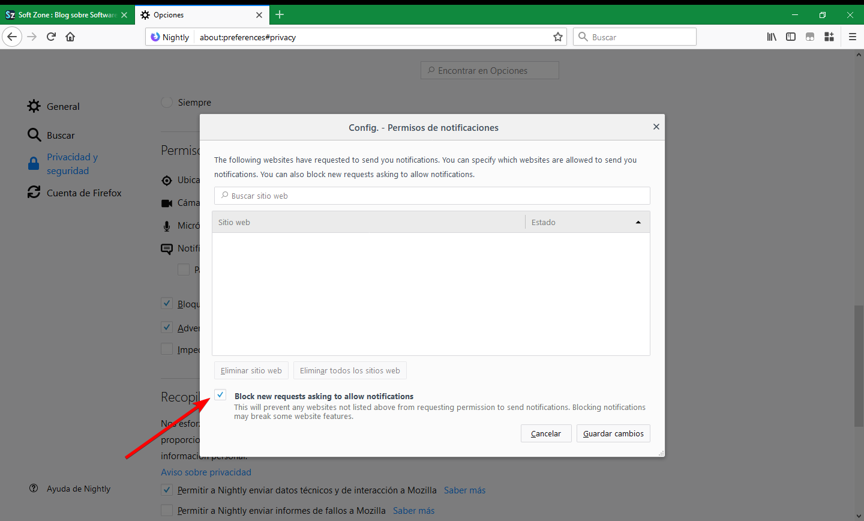Open Aviso sobre privacidad link

(206, 472)
